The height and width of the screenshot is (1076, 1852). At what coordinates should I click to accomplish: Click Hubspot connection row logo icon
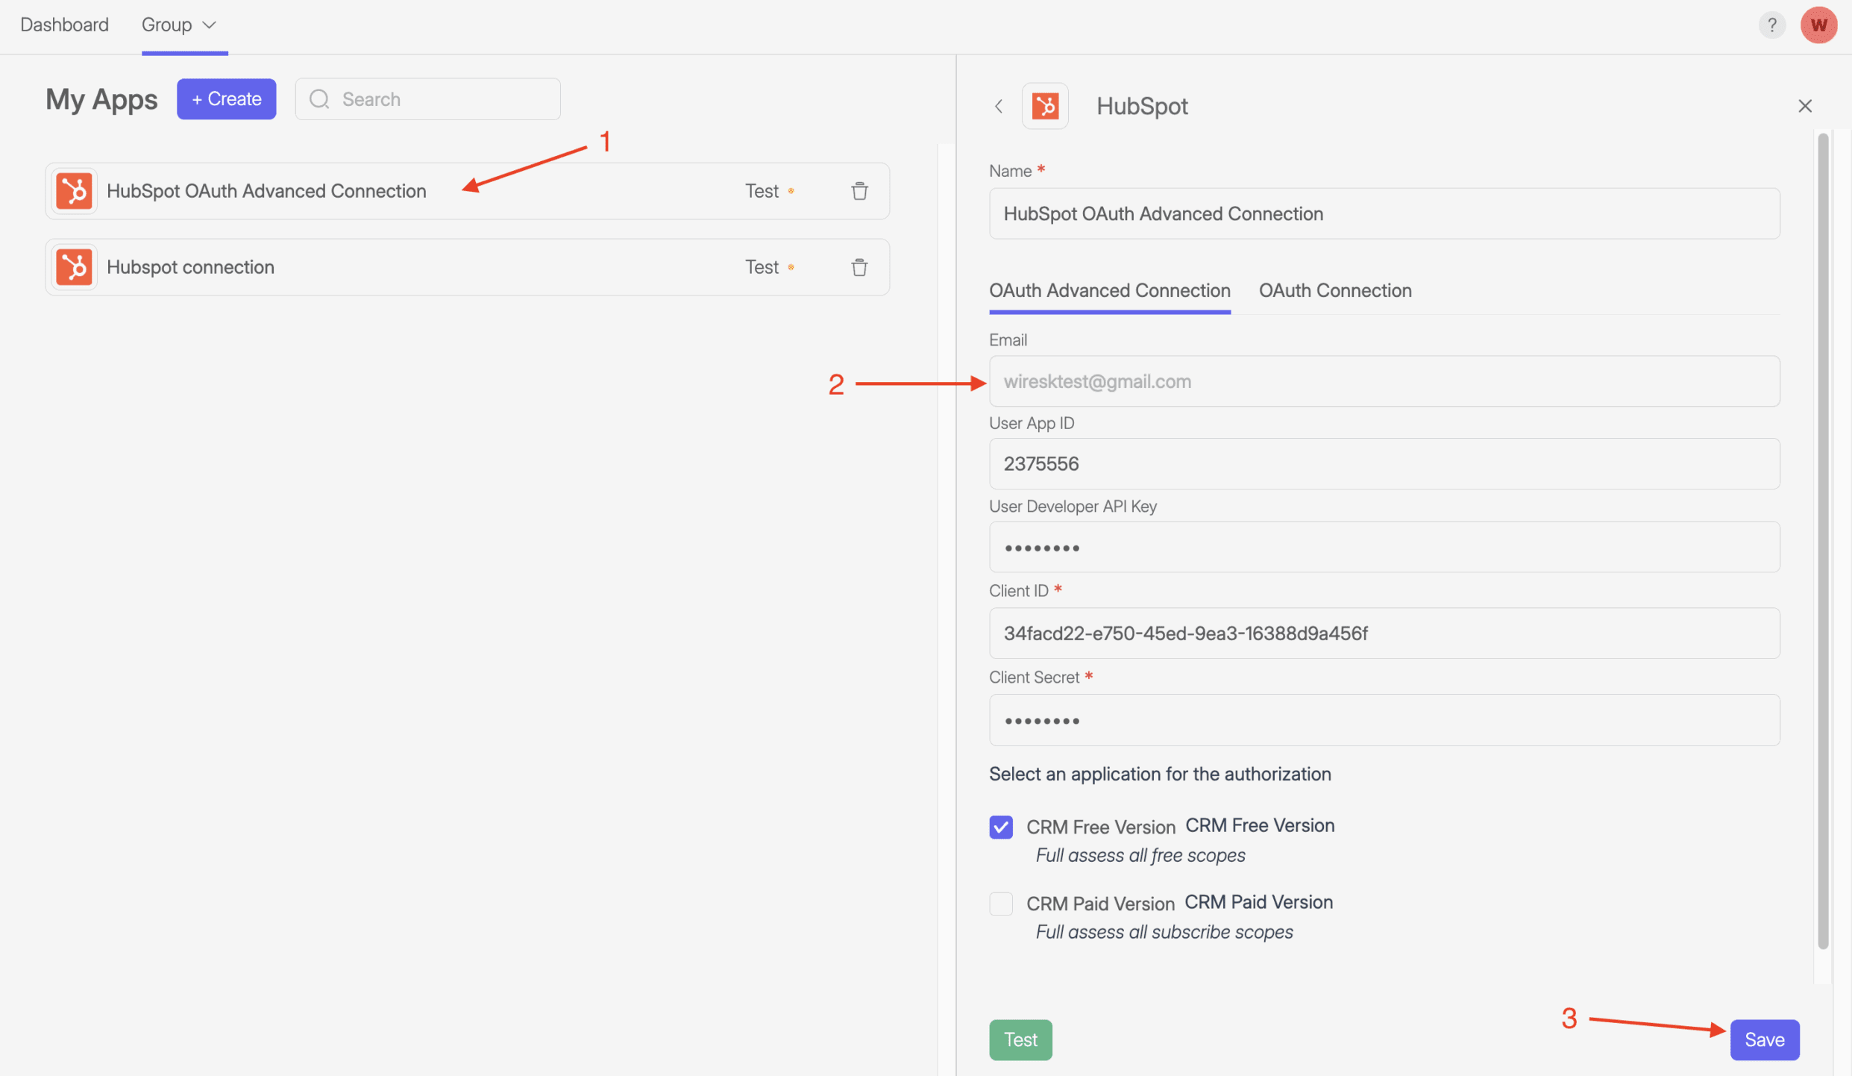[74, 267]
